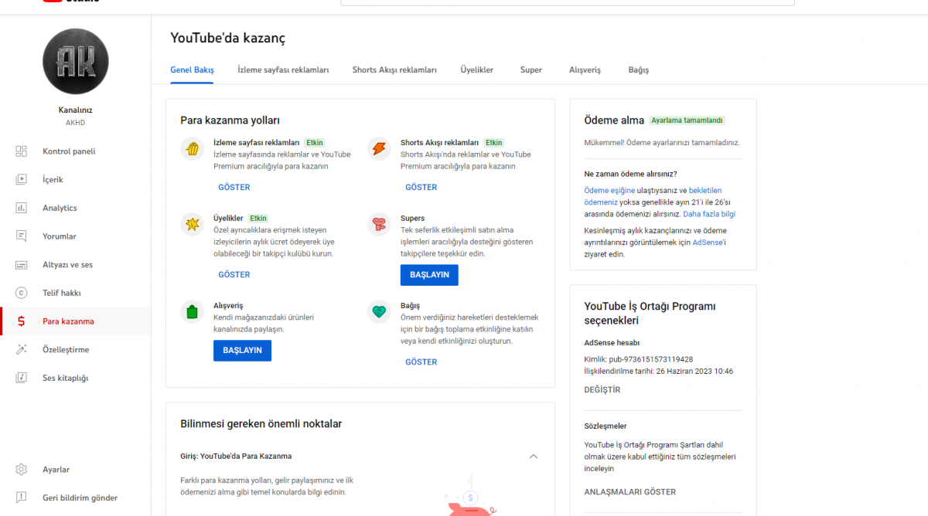Open the AdSense'i link
928x516 pixels.
pos(709,243)
